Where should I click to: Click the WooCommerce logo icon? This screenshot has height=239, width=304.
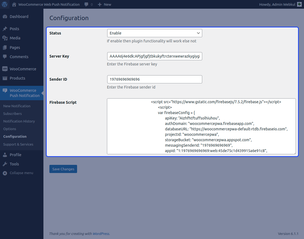tap(5, 69)
